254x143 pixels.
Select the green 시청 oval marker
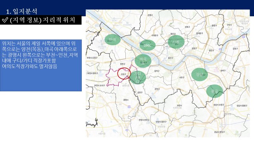pyautogui.click(x=176, y=42)
